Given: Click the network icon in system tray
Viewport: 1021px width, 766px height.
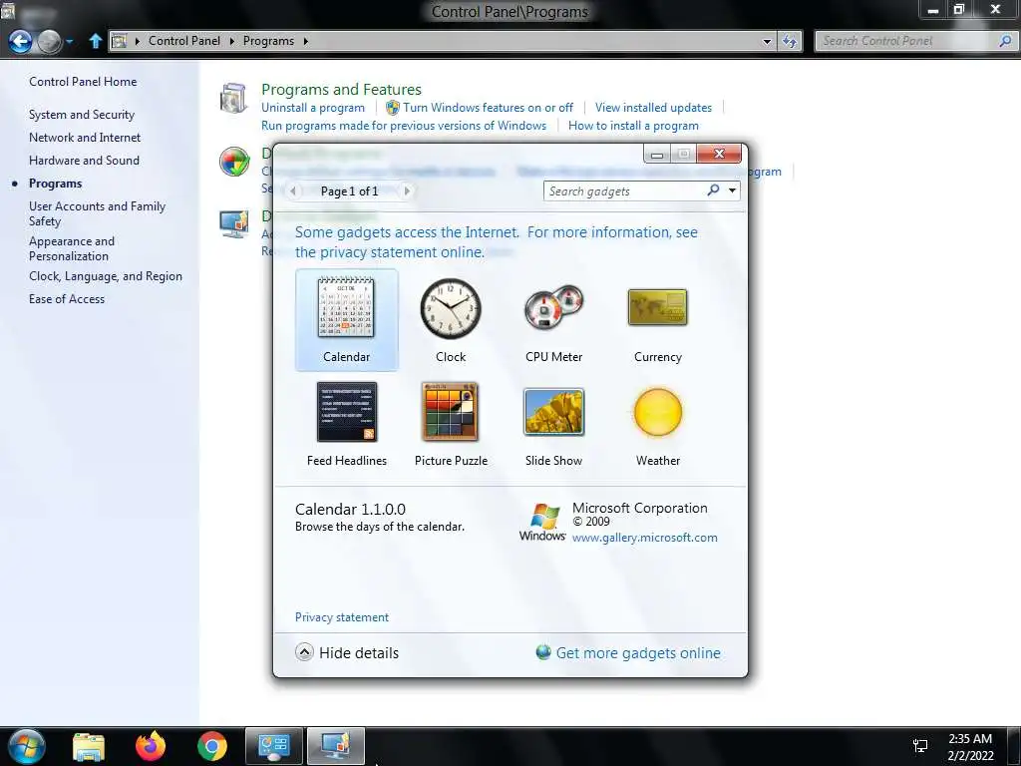Looking at the screenshot, I should click(920, 746).
